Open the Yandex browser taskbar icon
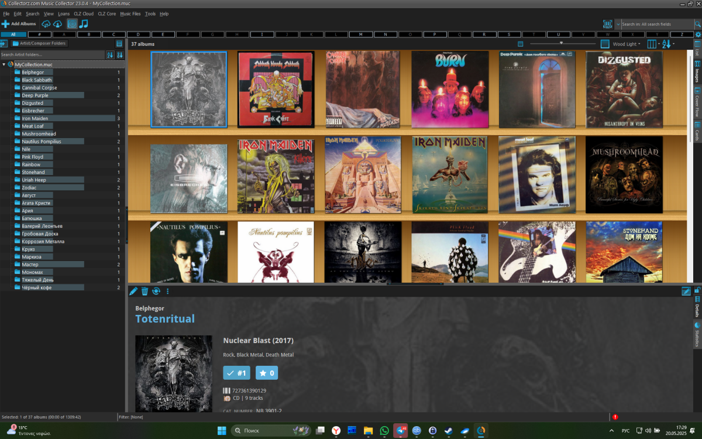The height and width of the screenshot is (439, 702). tap(336, 430)
